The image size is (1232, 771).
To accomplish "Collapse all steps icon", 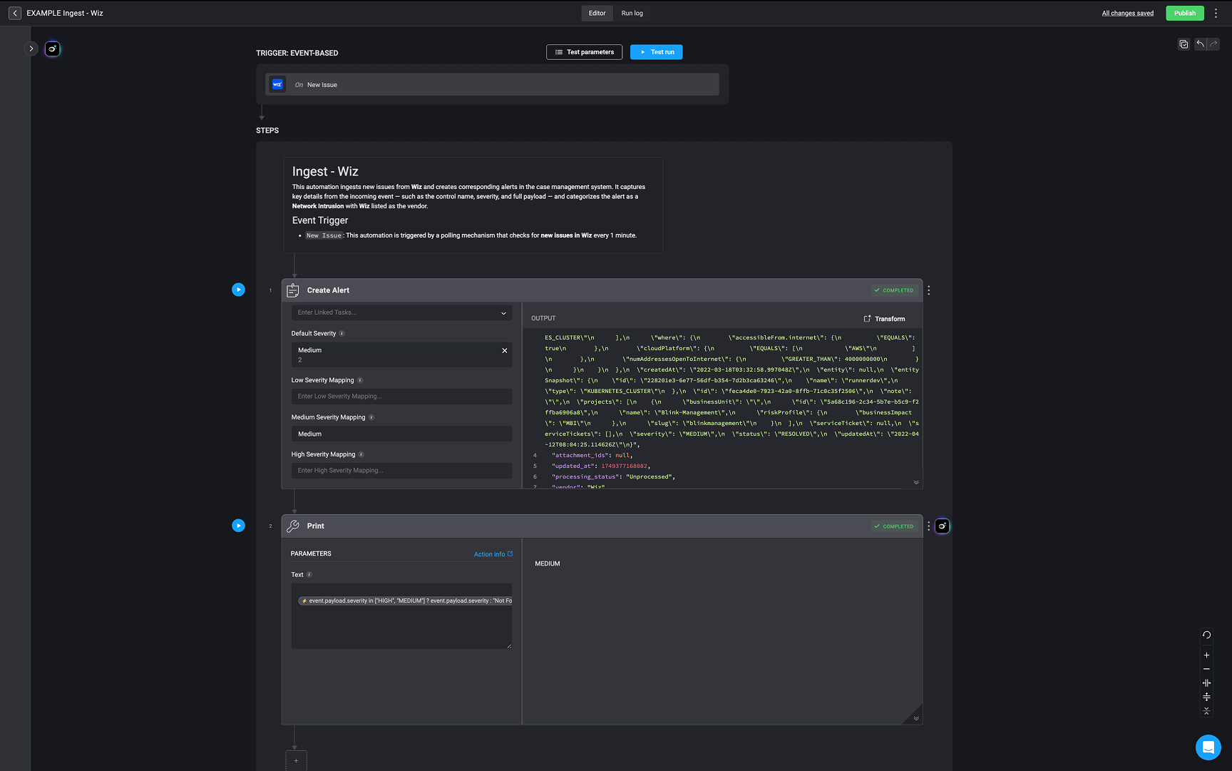I will point(1206,711).
